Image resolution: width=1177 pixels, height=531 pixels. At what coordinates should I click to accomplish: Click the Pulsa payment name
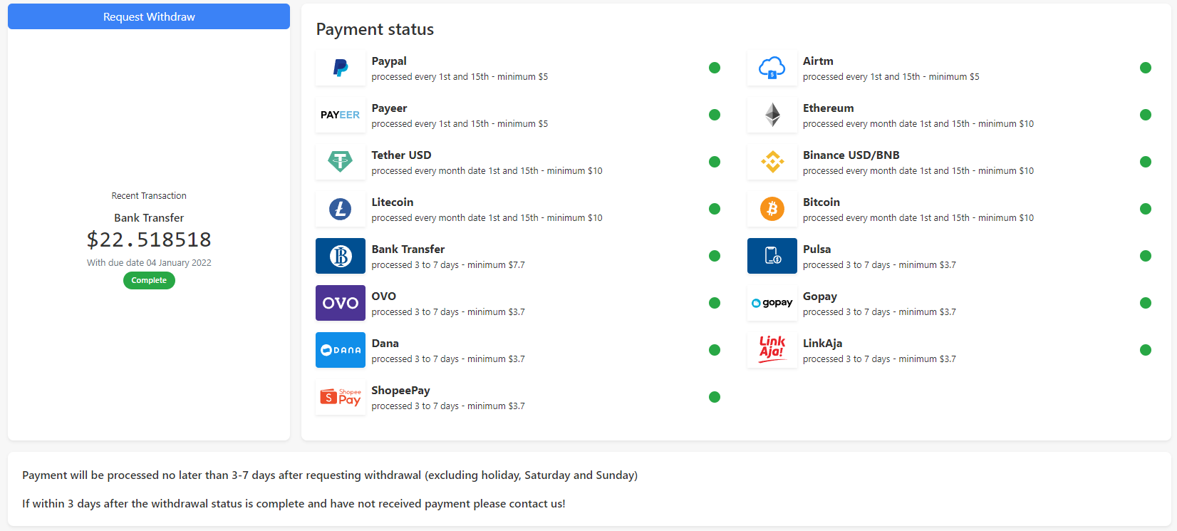(x=817, y=249)
